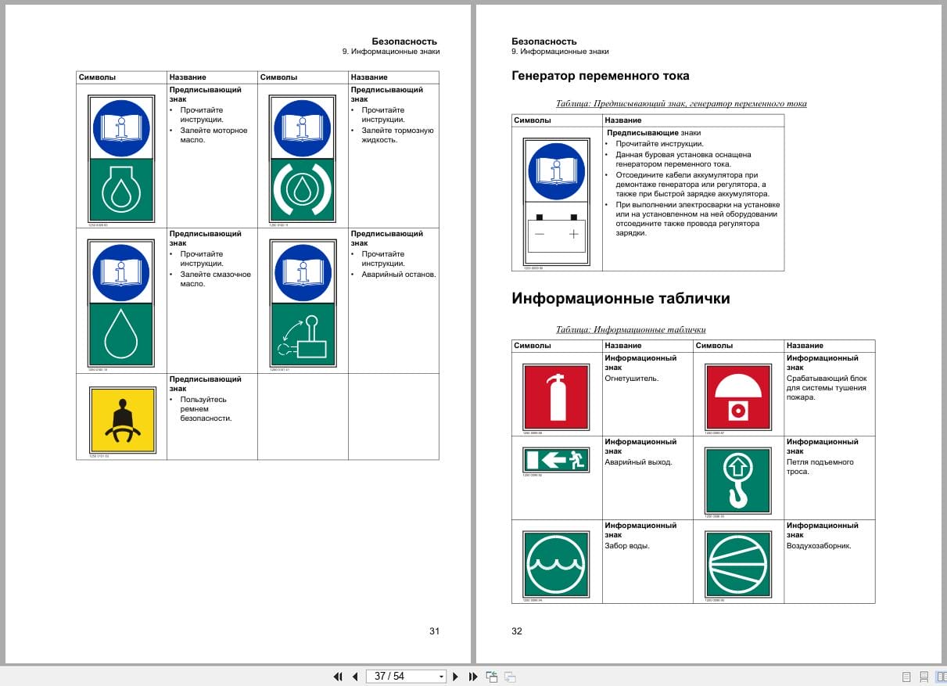947x686 pixels.
Task: Click the text 'Залейте смазочное масло.'
Action: 215,278
